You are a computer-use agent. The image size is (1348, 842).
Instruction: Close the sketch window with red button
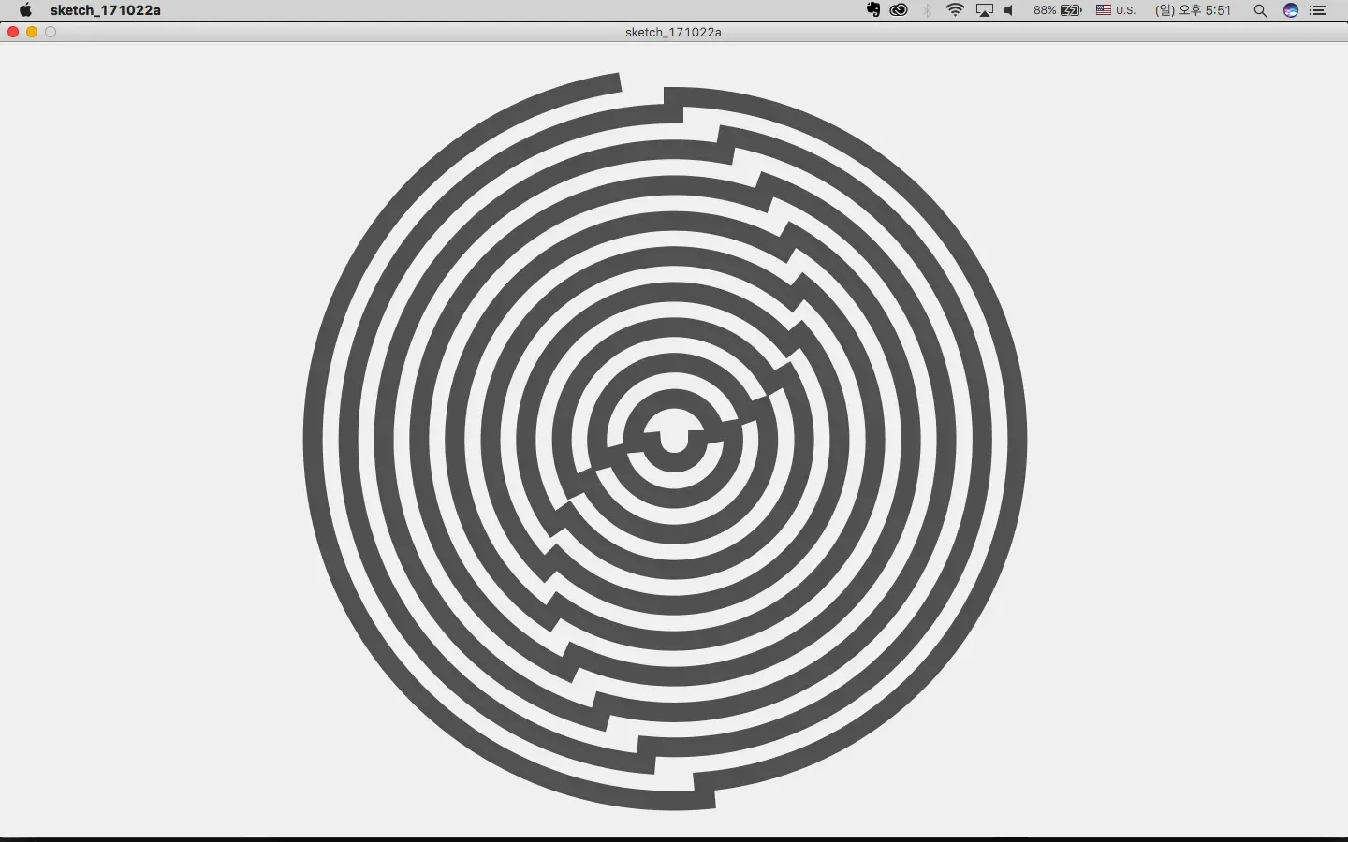tap(13, 32)
